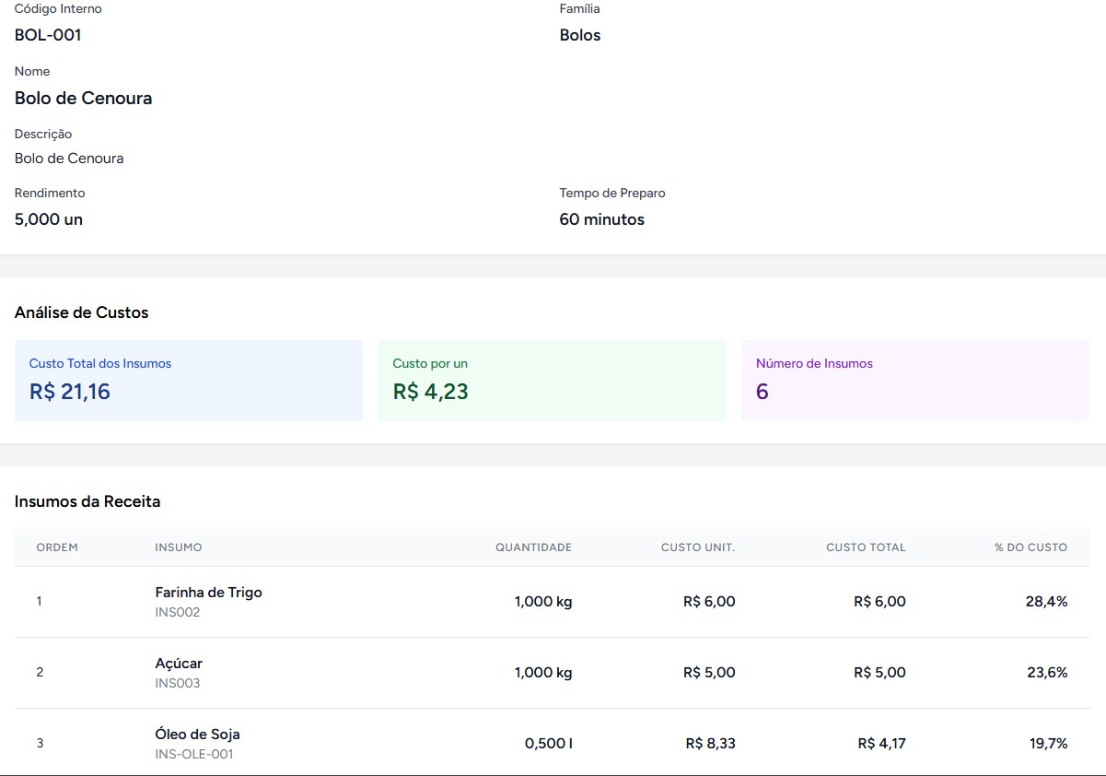
Task: Click the INSUMO column header
Action: (x=179, y=547)
